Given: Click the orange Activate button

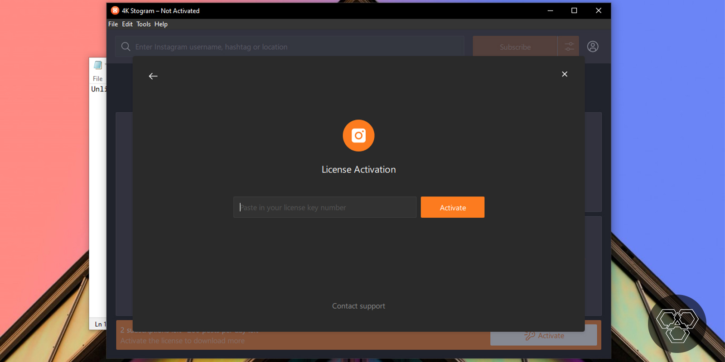Looking at the screenshot, I should point(453,207).
